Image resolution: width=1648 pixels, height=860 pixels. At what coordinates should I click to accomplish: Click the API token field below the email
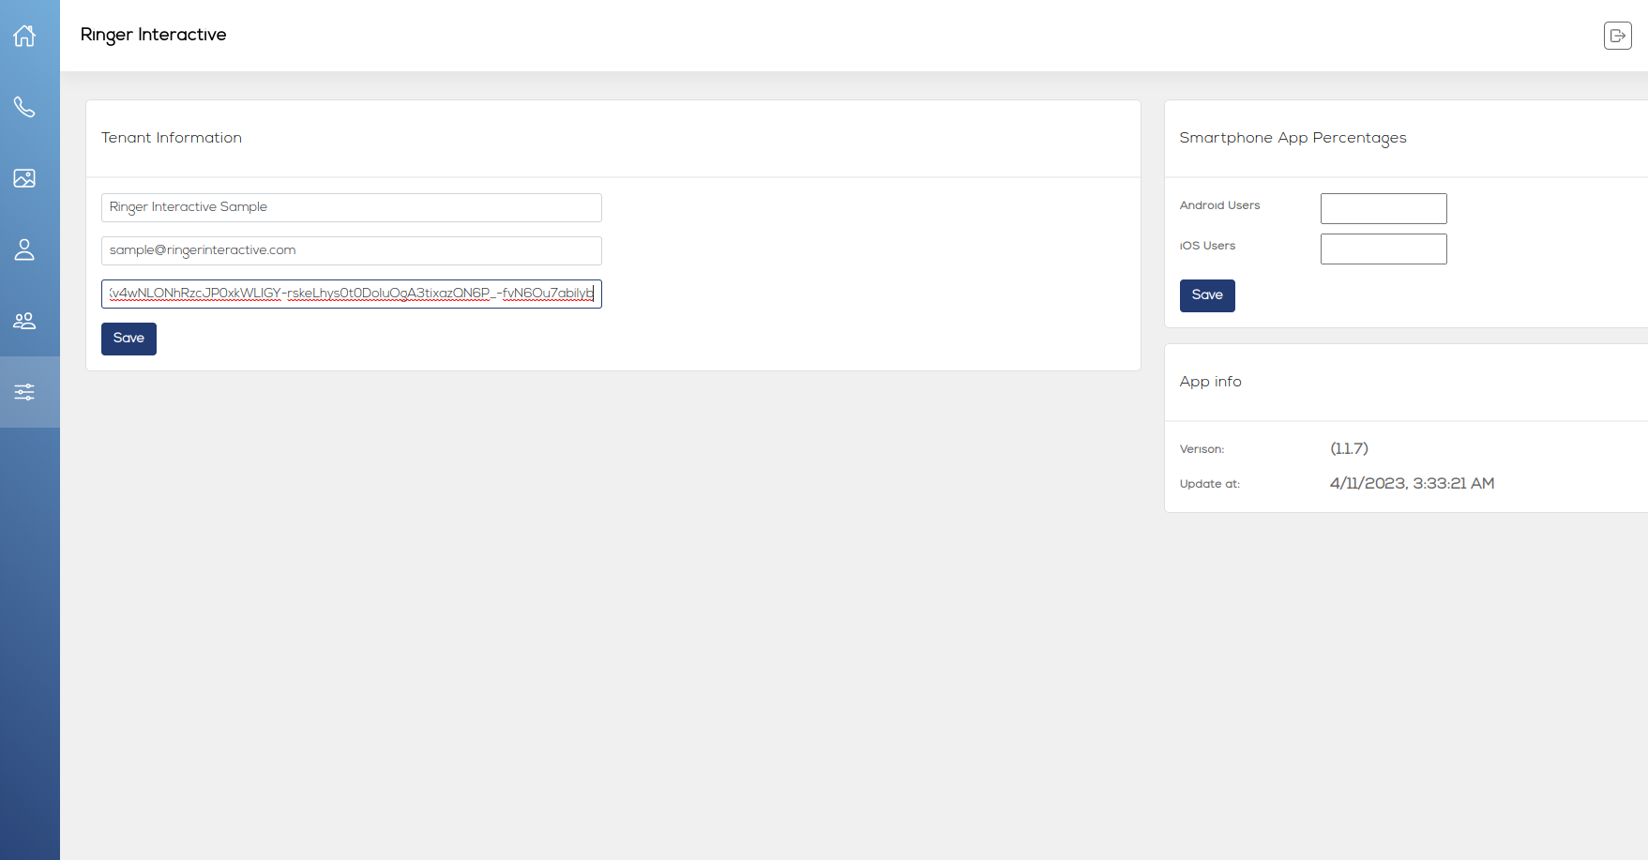tap(351, 294)
